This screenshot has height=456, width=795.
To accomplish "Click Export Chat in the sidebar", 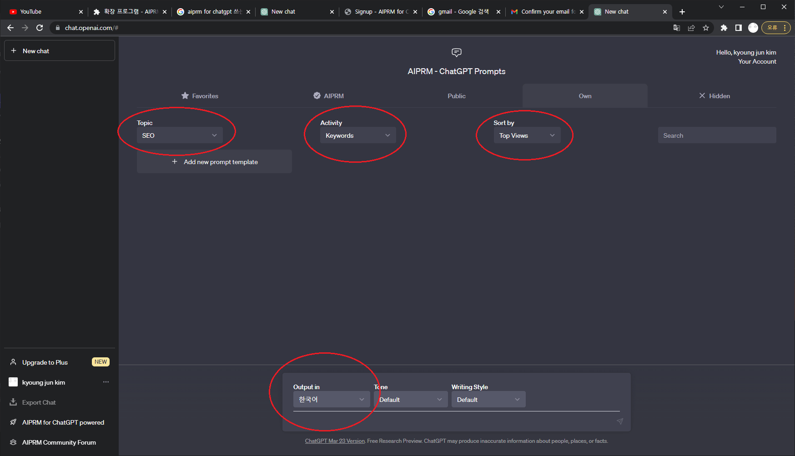I will (x=60, y=402).
